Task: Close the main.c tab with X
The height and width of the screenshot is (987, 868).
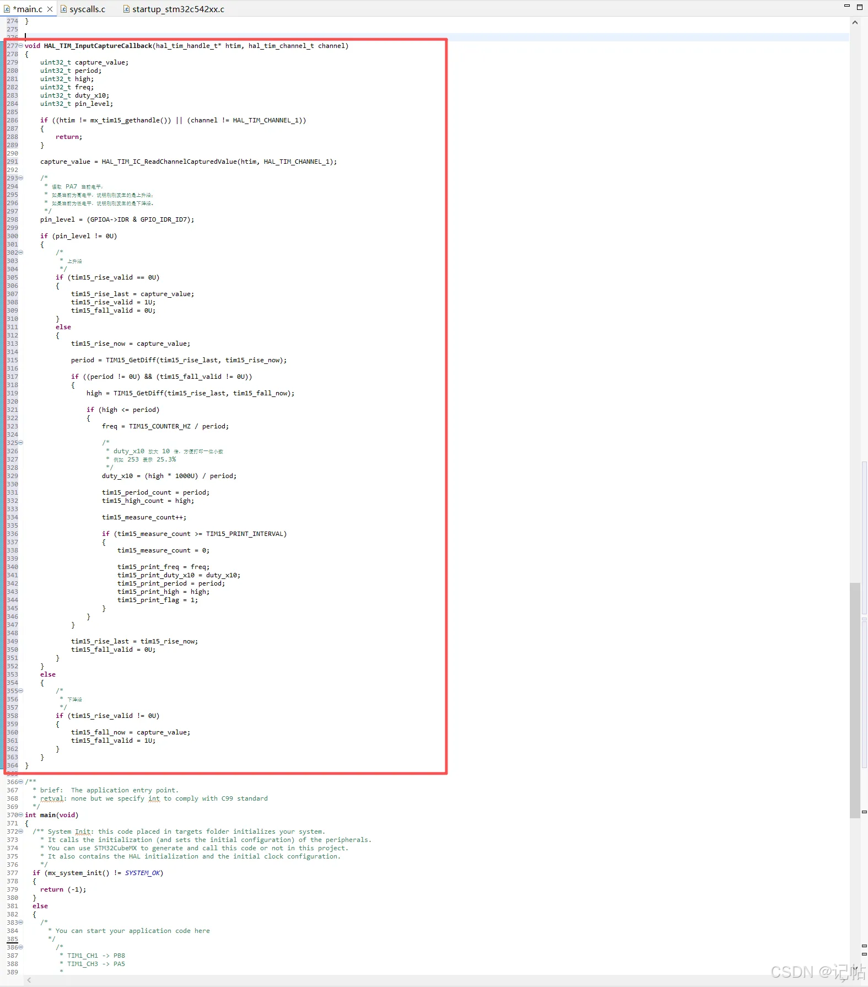Action: 50,9
